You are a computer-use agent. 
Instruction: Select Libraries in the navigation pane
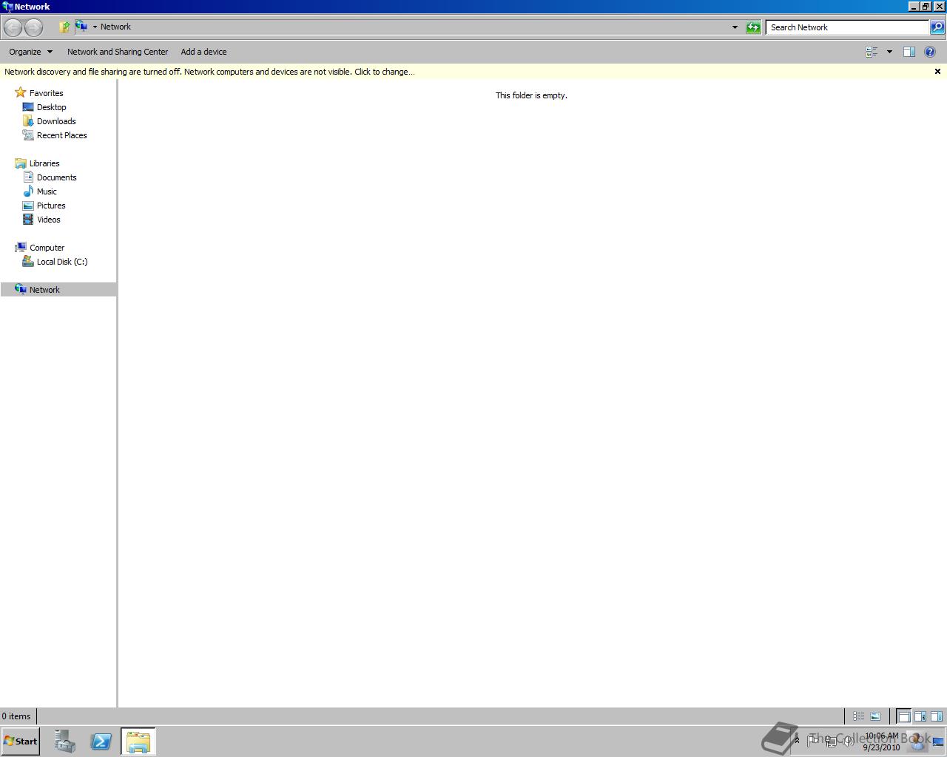44,163
